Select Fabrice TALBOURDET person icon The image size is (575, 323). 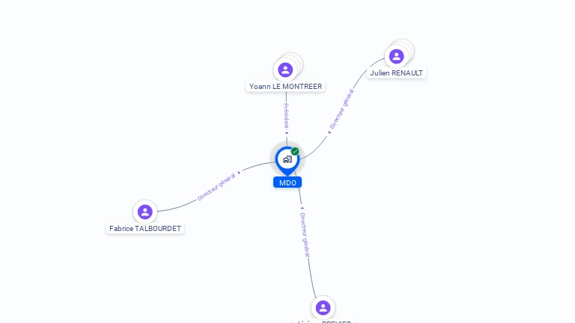[x=144, y=212]
